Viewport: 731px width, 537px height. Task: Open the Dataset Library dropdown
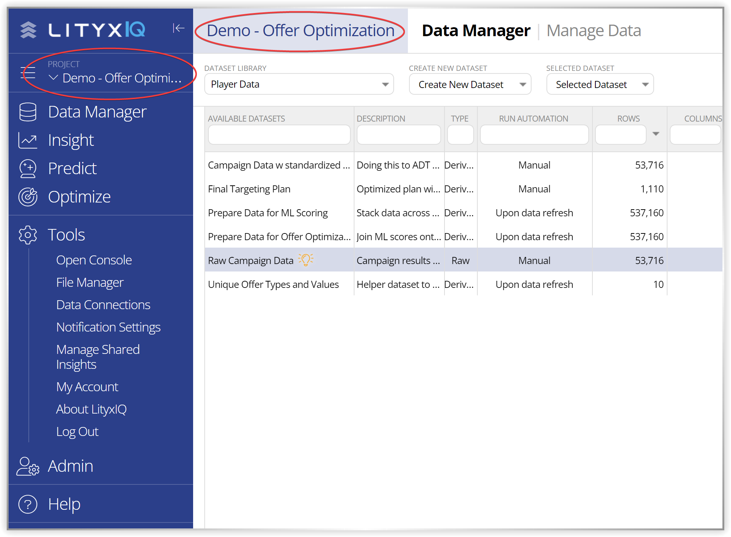[x=299, y=84]
